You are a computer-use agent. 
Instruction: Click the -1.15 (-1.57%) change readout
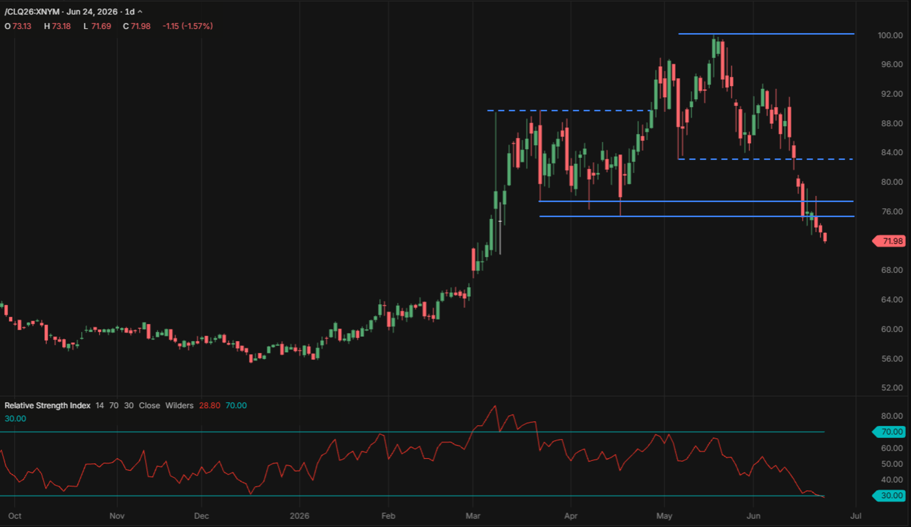pos(188,26)
